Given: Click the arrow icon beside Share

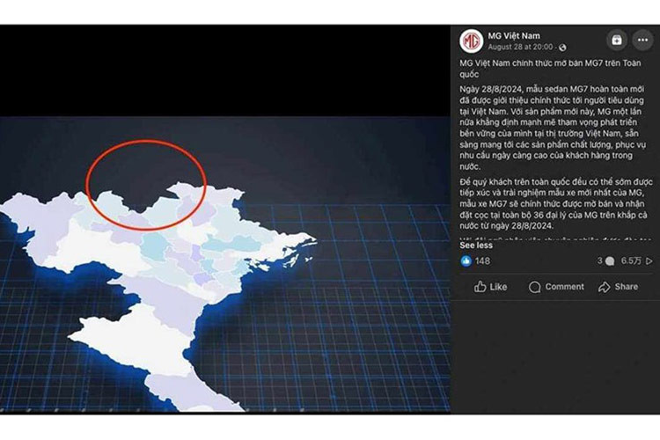Looking at the screenshot, I should click(x=604, y=287).
